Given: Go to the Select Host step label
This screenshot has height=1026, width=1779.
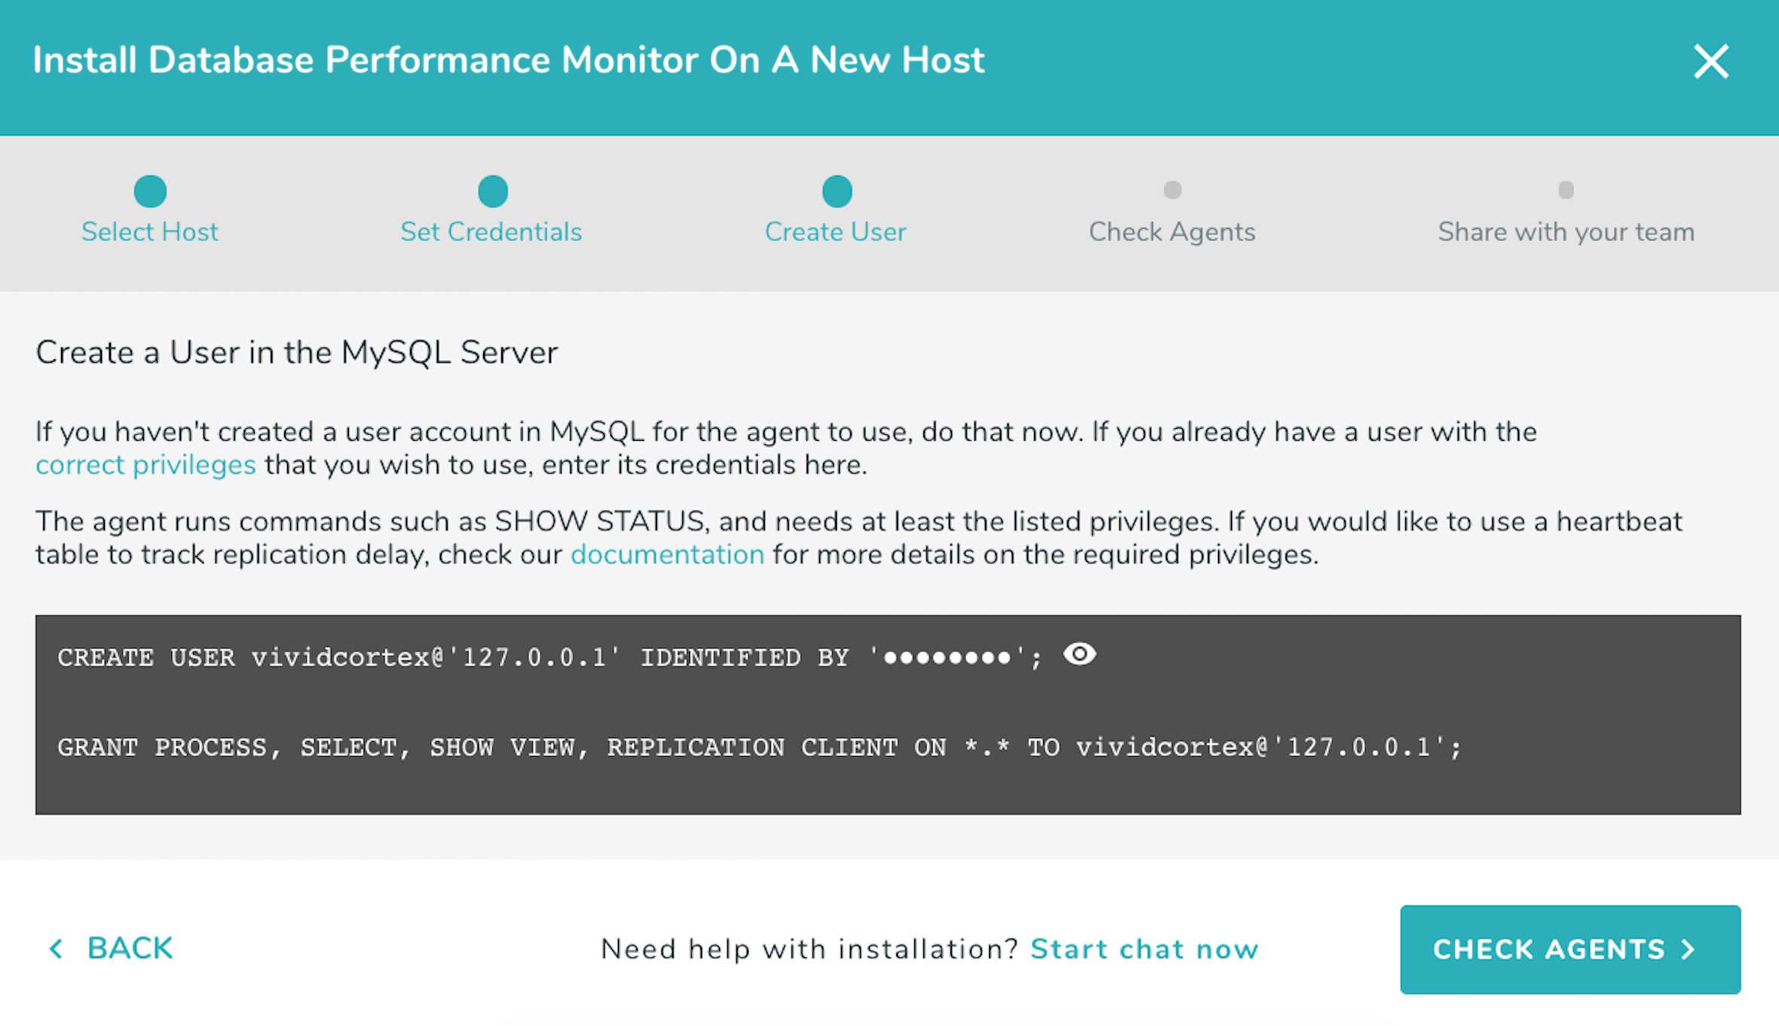Looking at the screenshot, I should pyautogui.click(x=150, y=232).
